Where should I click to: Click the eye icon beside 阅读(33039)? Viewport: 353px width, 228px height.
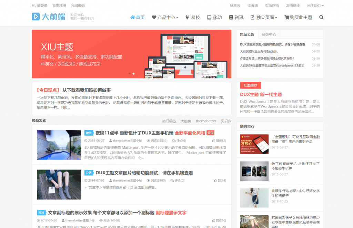click(148, 141)
